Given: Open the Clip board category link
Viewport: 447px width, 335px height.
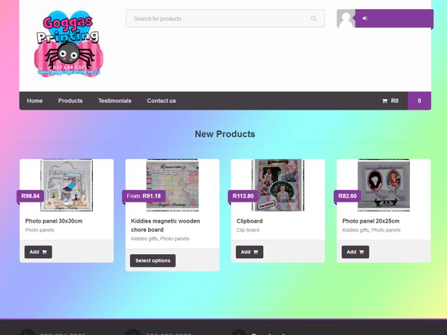Looking at the screenshot, I should click(248, 230).
